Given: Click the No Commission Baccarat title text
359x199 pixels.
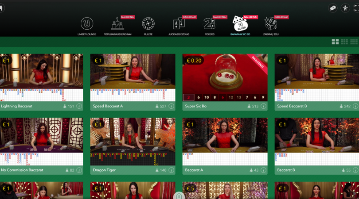Looking at the screenshot, I should coord(22,170).
